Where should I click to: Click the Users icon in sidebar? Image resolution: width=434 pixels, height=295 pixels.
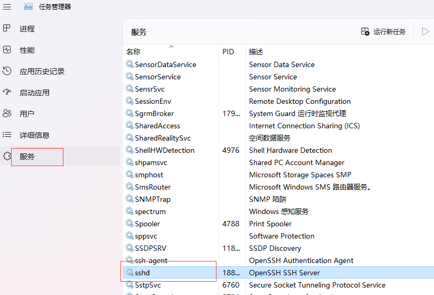tap(7, 113)
